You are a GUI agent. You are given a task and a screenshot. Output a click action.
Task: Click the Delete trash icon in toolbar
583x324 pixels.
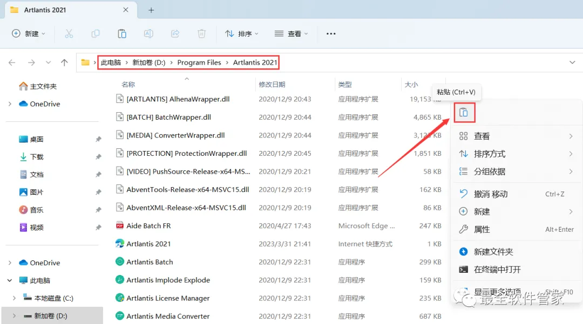tap(201, 34)
